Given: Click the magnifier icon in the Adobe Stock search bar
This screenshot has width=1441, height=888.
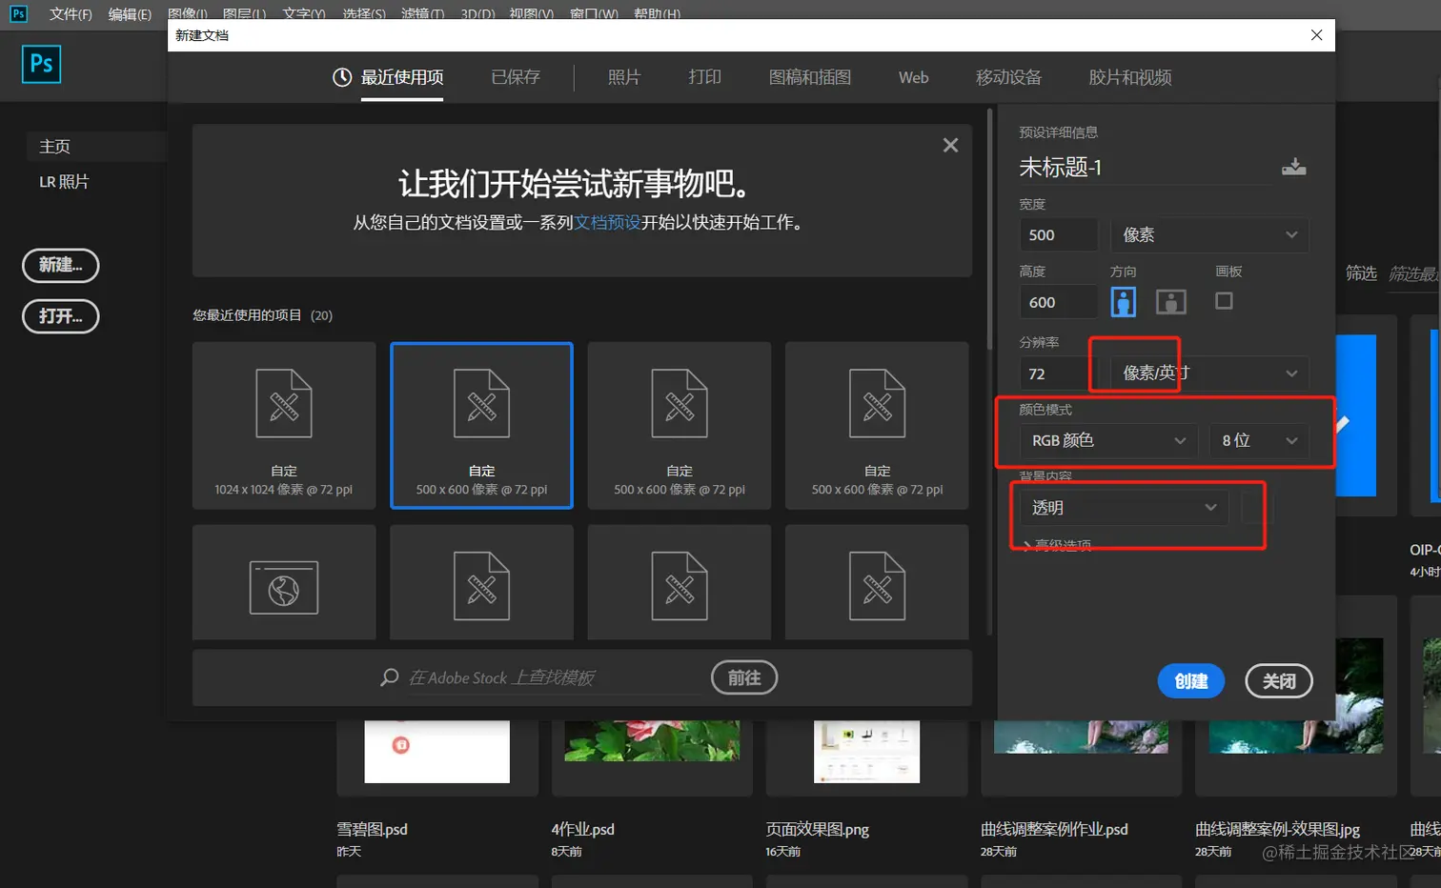Looking at the screenshot, I should (x=391, y=677).
